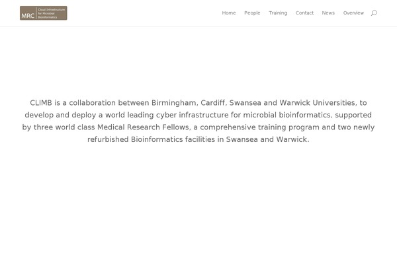
Task: Click the MRC CLIMB logo image
Action: [x=43, y=13]
